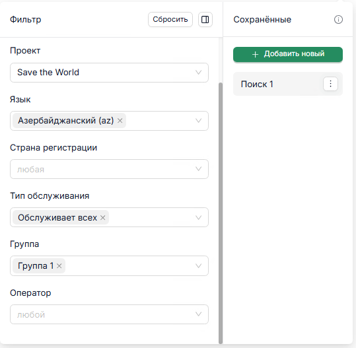Select the saved search Поиск 1

[x=288, y=84]
